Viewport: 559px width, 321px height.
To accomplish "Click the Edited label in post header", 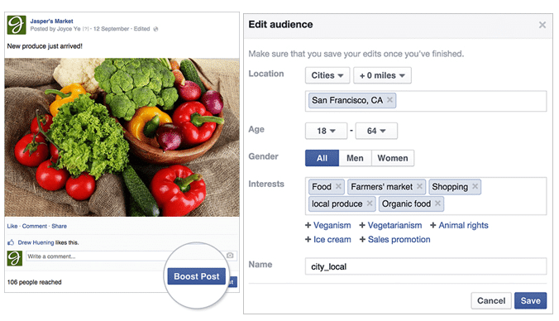I will [141, 29].
